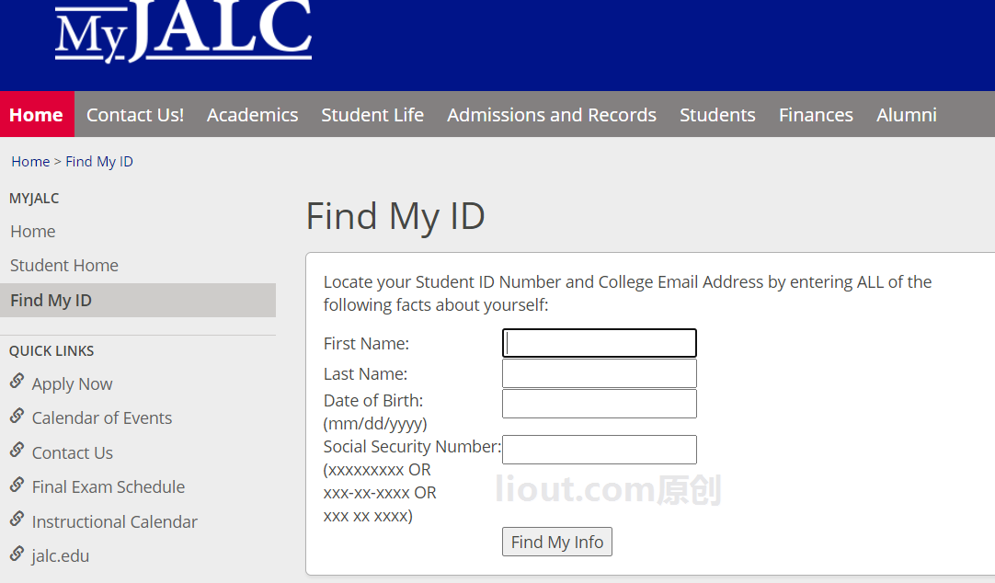The image size is (995, 583).
Task: Click the link icon beside Instructional Calendar
Action: tap(17, 519)
